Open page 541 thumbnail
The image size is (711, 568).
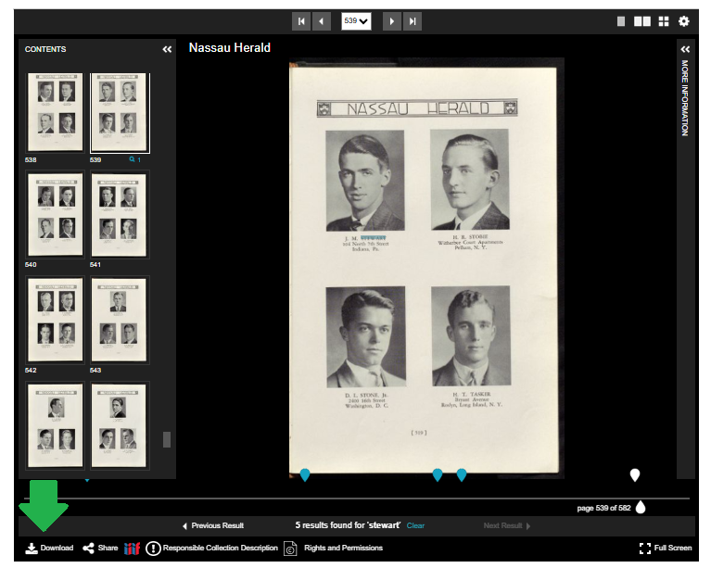click(120, 215)
